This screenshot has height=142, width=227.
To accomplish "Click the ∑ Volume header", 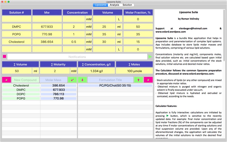I will (x=20, y=64).
